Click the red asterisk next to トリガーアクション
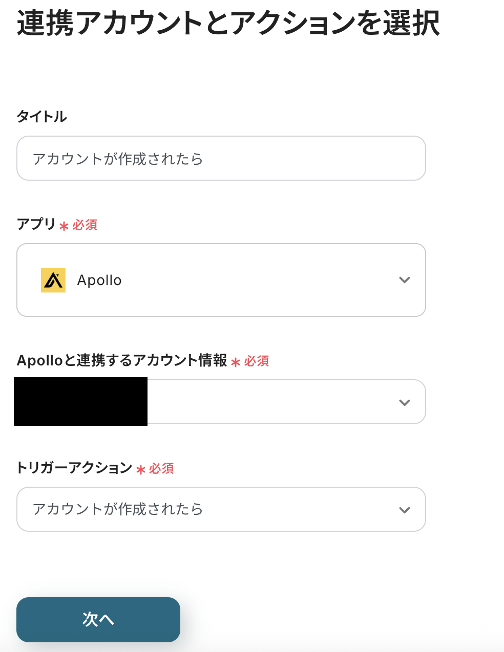 tap(141, 470)
